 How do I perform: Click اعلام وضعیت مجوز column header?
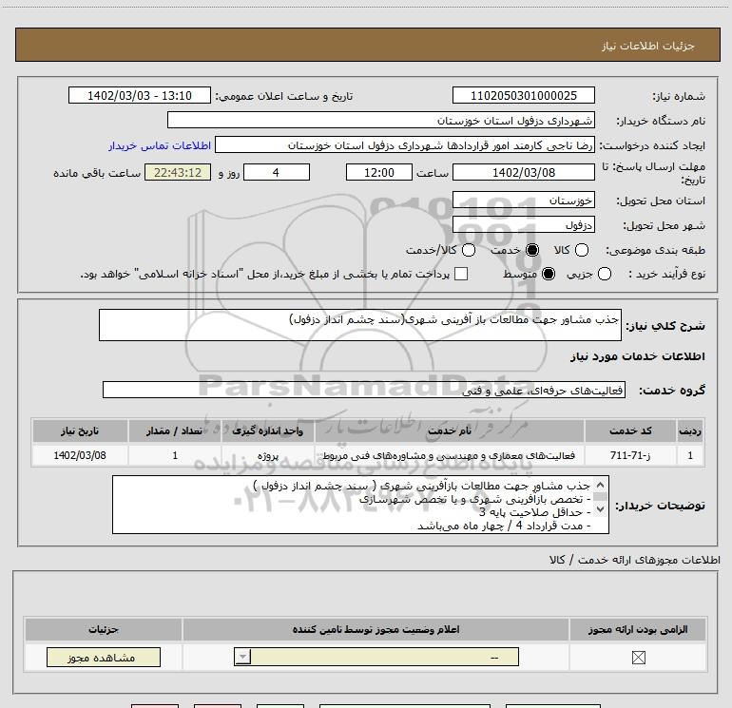click(x=376, y=629)
